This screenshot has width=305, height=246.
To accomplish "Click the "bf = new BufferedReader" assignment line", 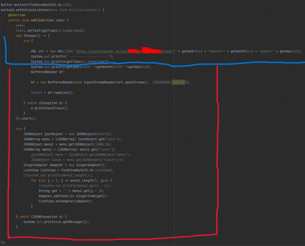I will 110,82.
